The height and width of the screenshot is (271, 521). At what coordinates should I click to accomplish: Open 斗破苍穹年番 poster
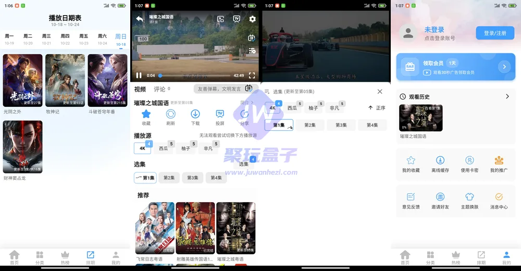pyautogui.click(x=107, y=80)
